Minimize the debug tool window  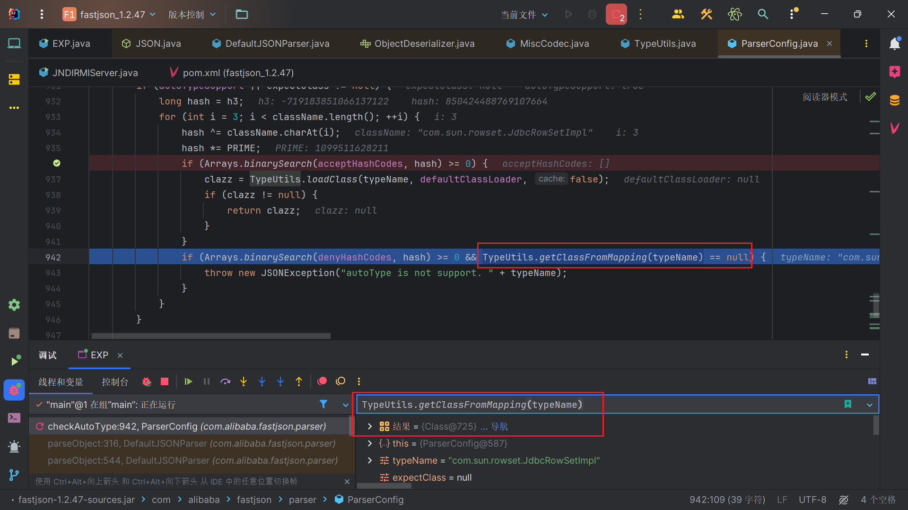point(865,354)
